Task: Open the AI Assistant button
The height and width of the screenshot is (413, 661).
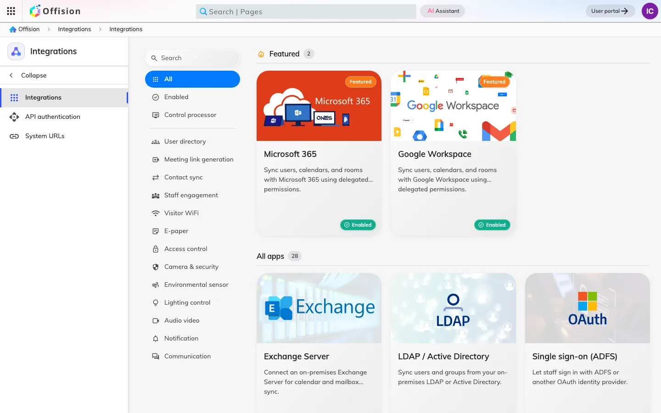Action: click(443, 11)
